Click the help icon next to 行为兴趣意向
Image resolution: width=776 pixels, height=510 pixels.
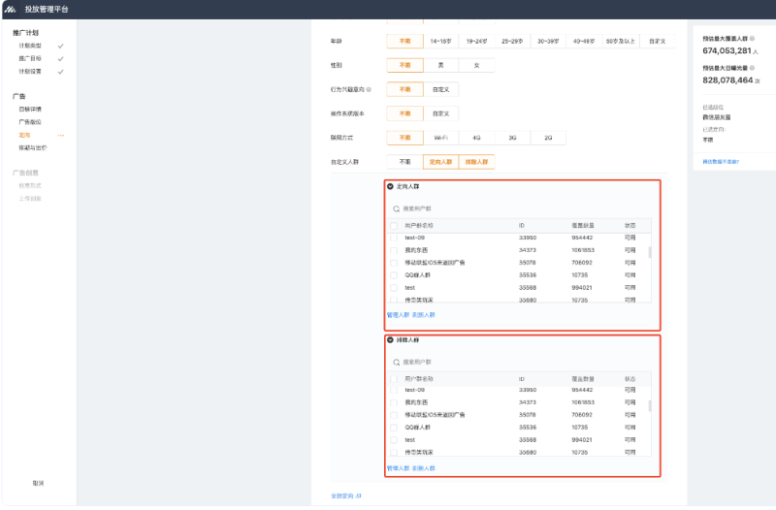(369, 89)
